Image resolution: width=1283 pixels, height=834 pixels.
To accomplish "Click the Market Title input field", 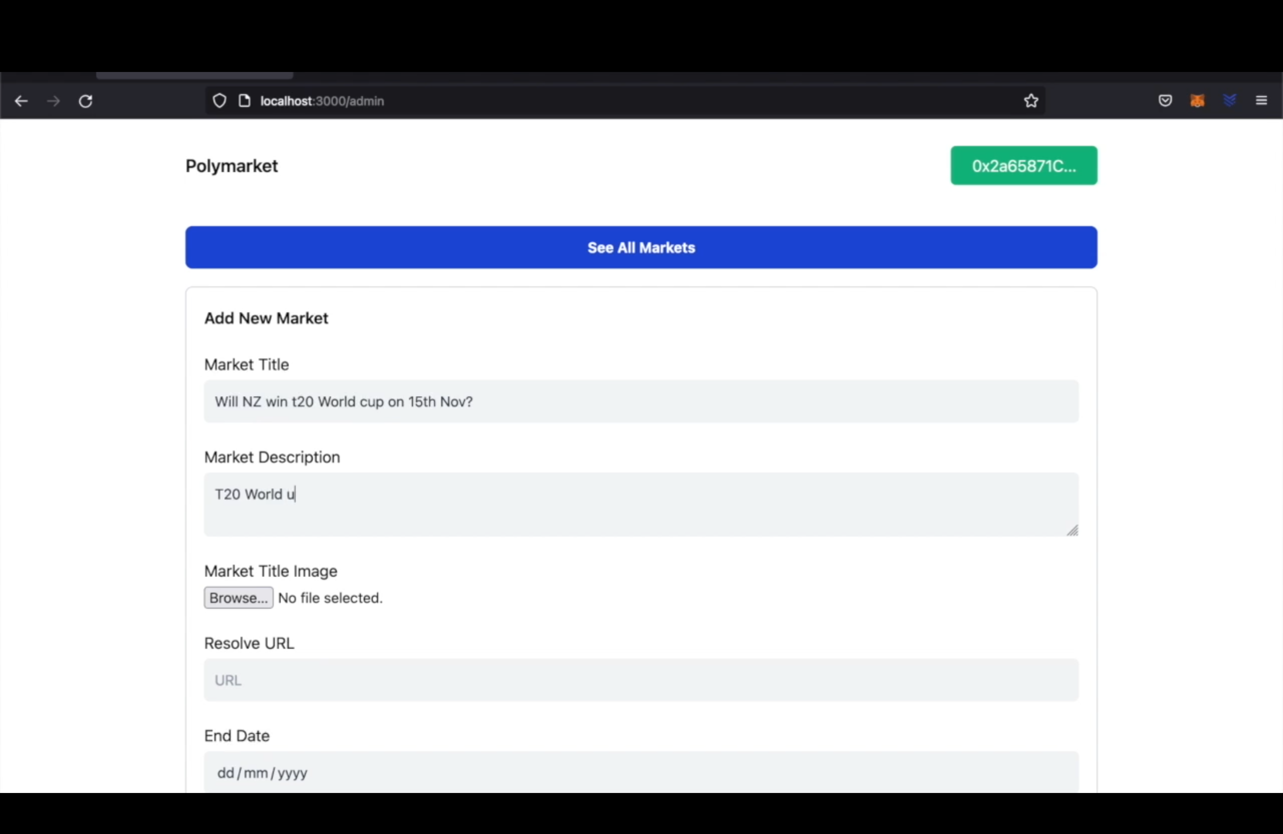I will tap(641, 401).
